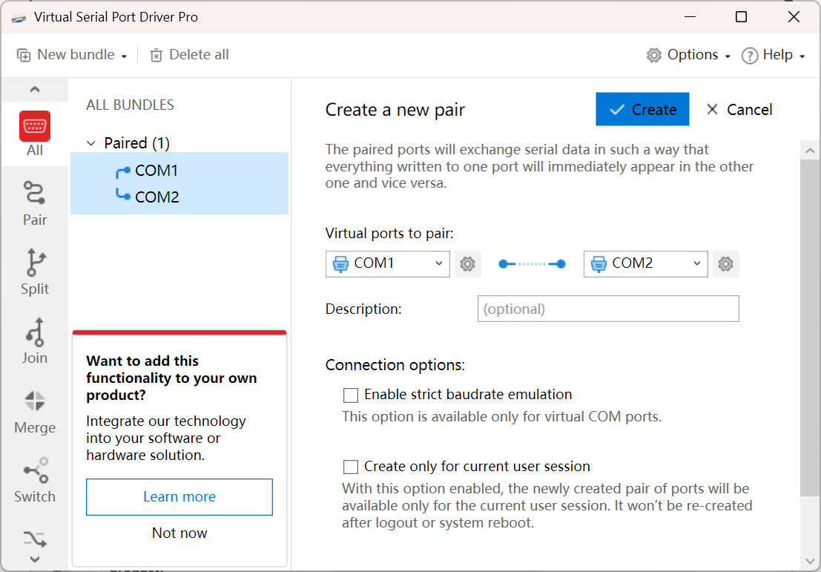Select the All bundles sidebar icon

pyautogui.click(x=35, y=127)
